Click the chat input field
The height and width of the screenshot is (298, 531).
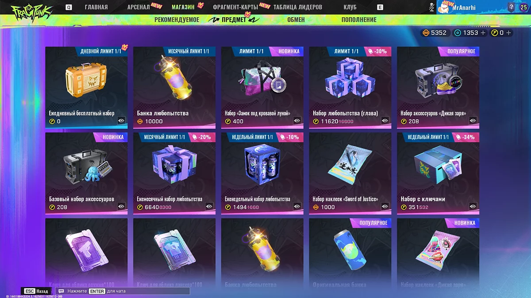(x=123, y=291)
